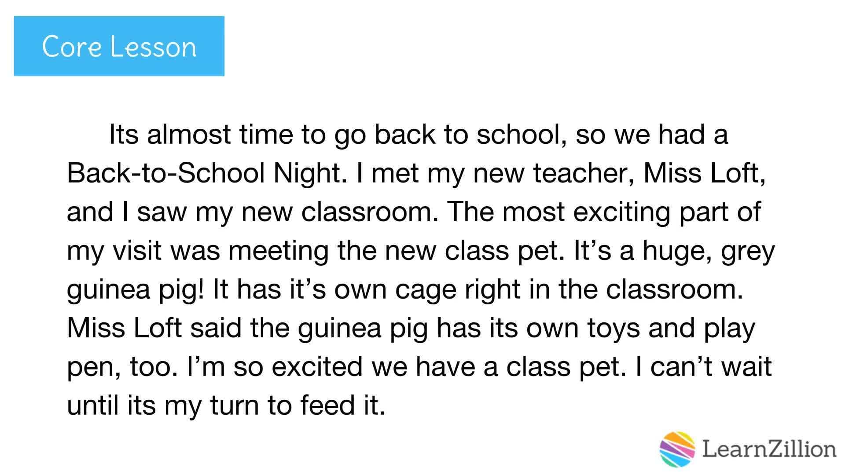Click the word "grey" in the passage
The image size is (845, 475).
(x=748, y=252)
